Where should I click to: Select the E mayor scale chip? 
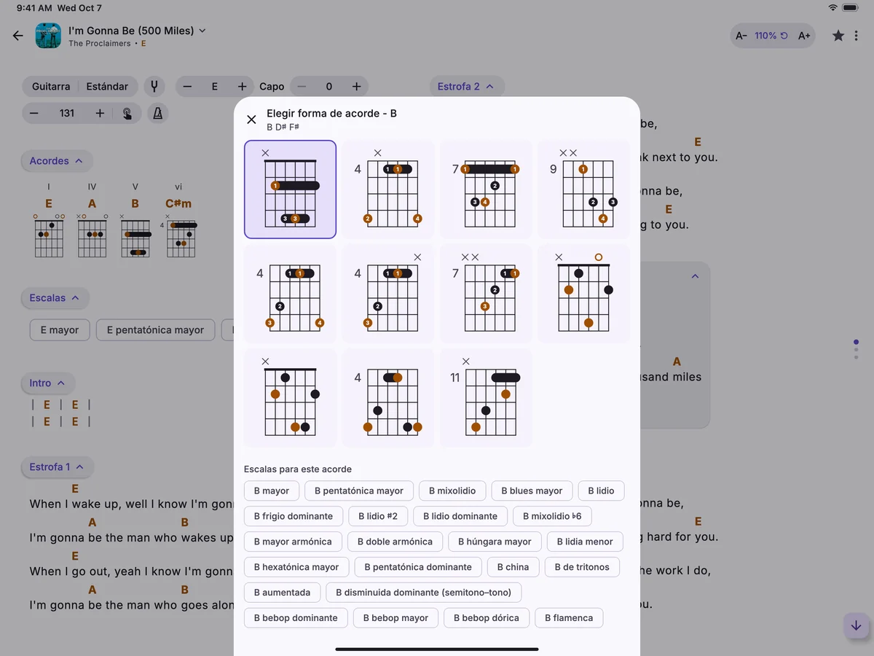click(60, 330)
